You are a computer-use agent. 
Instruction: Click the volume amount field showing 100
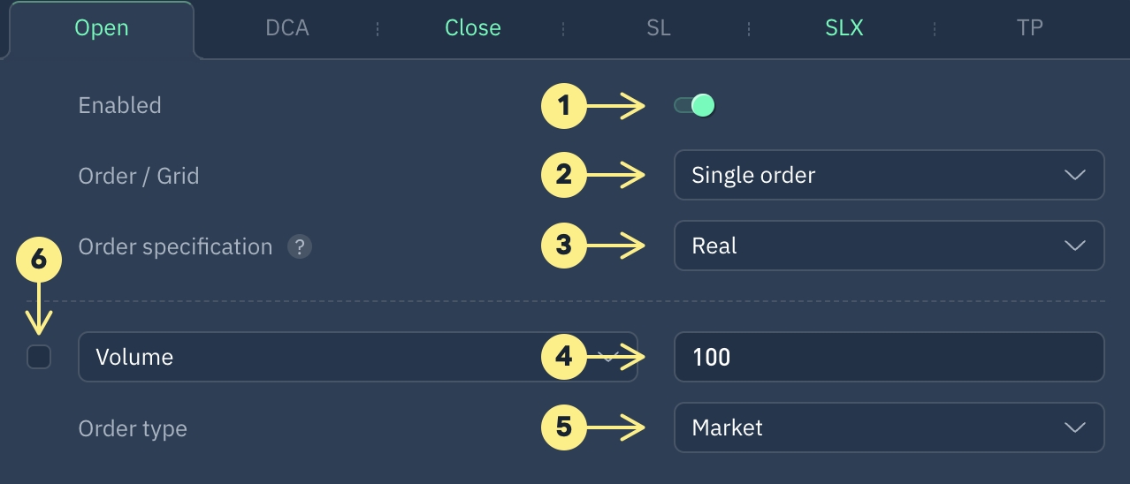pos(889,357)
